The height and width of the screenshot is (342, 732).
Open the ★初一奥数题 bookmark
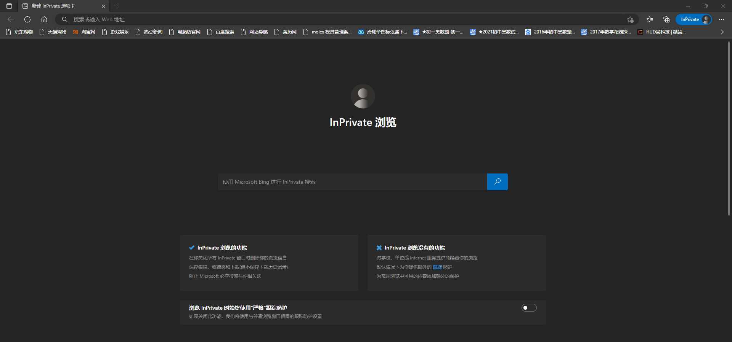439,32
